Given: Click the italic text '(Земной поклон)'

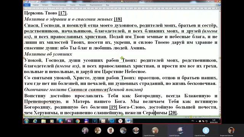Looking at the screenshot, I should tap(125, 90).
